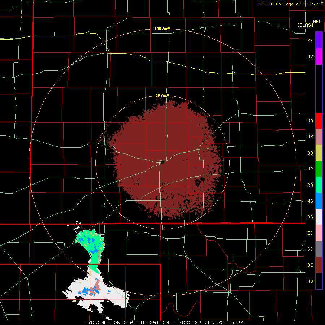The height and width of the screenshot is (325, 325).
Task: Click the HA red legend swatch
Action: pos(319,121)
